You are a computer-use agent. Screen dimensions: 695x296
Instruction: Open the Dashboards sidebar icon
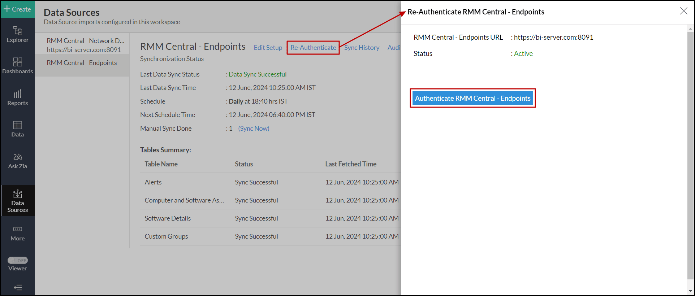point(17,66)
